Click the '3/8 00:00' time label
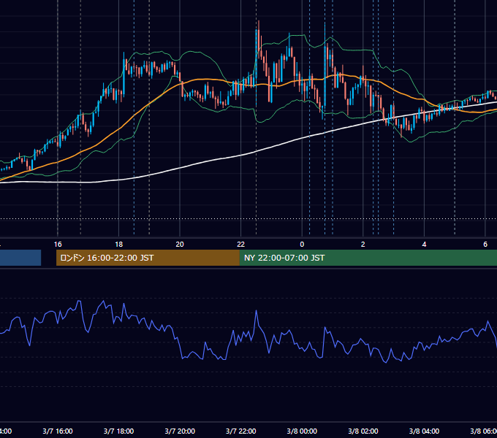The width and height of the screenshot is (497, 438). coord(302,431)
